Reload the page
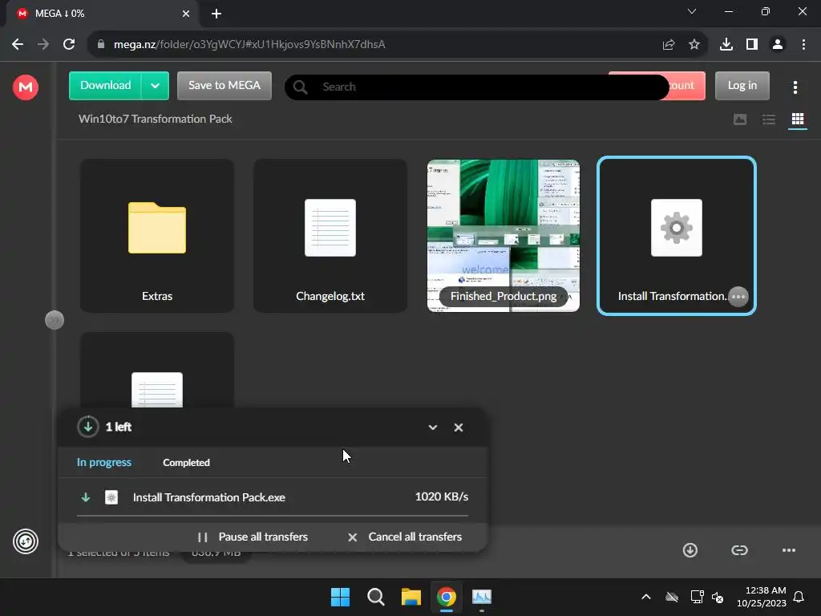 [69, 45]
